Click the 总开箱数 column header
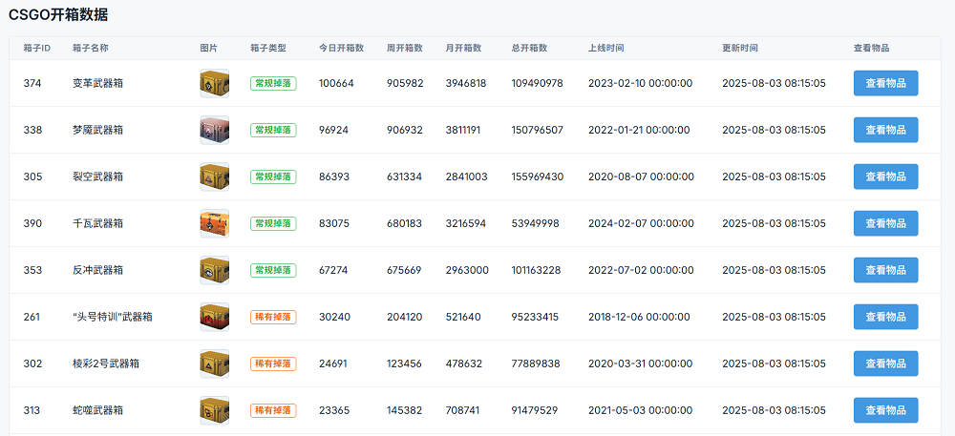955x436 pixels. click(529, 48)
